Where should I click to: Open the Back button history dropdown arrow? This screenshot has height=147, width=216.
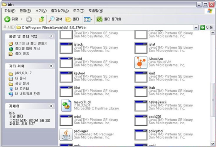(22, 19)
